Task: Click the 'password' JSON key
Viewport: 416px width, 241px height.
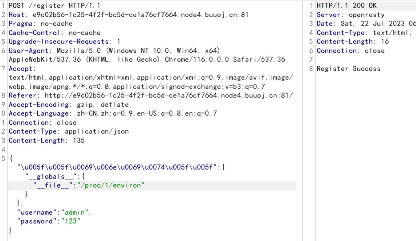Action: click(37, 221)
